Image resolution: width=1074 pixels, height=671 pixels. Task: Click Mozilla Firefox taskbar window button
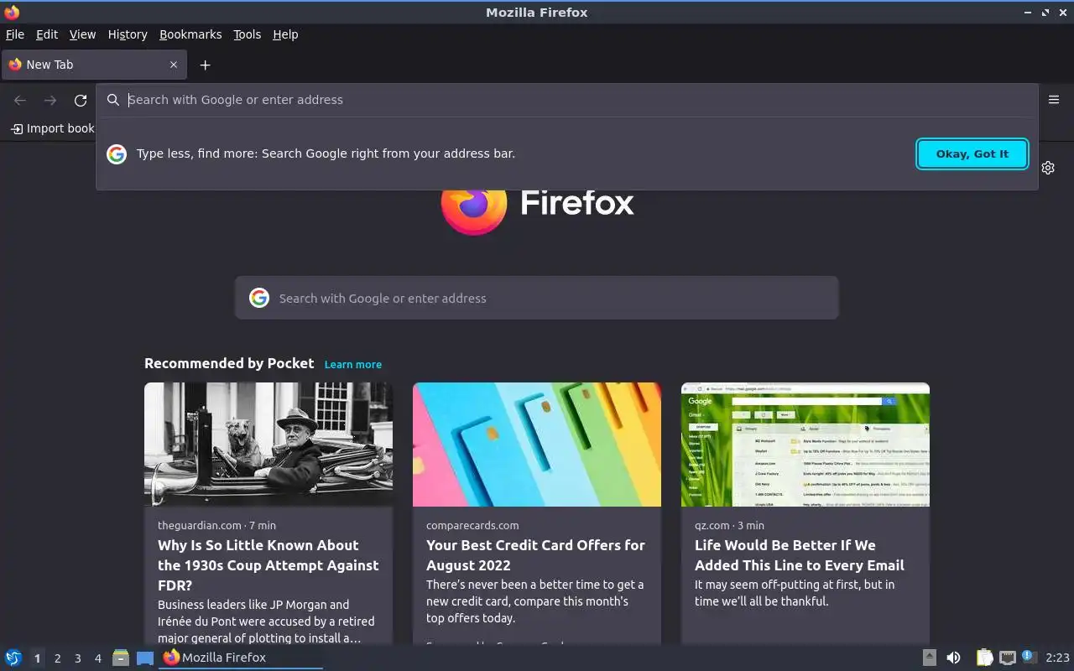[x=241, y=658]
